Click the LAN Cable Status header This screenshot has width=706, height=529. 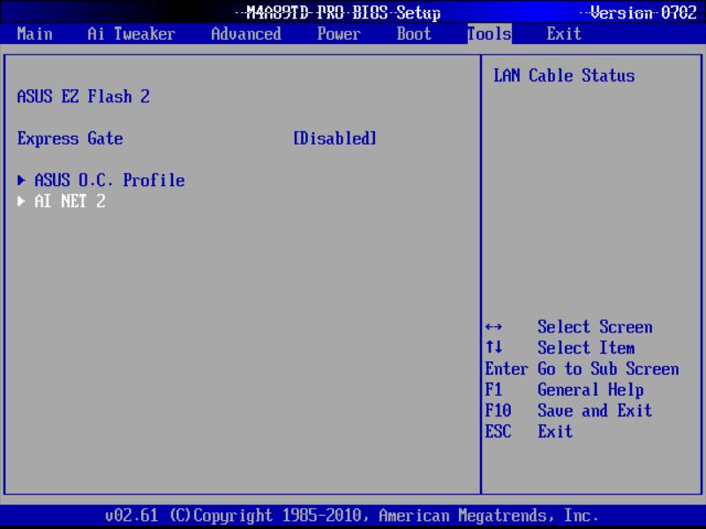pyautogui.click(x=562, y=75)
